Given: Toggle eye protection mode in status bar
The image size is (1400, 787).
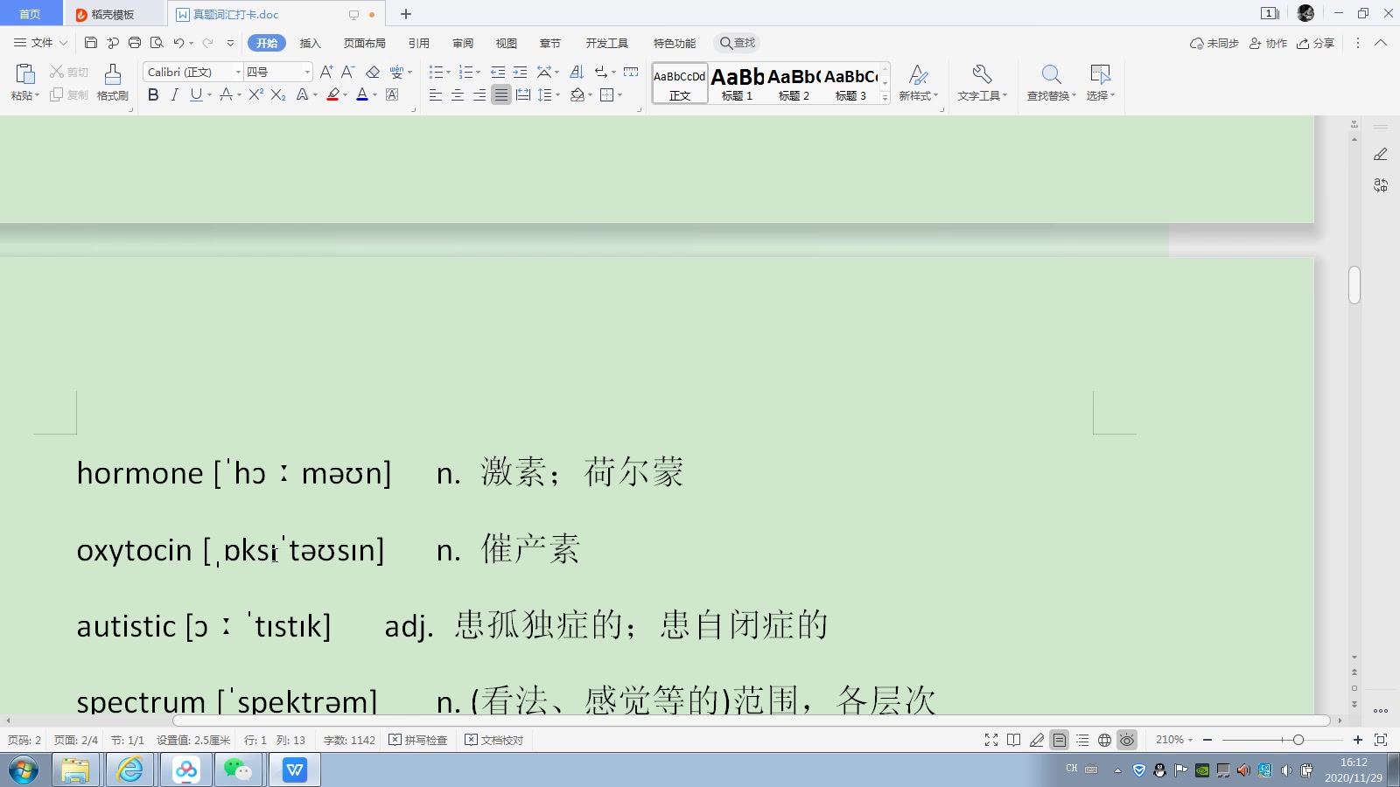Looking at the screenshot, I should (1127, 740).
